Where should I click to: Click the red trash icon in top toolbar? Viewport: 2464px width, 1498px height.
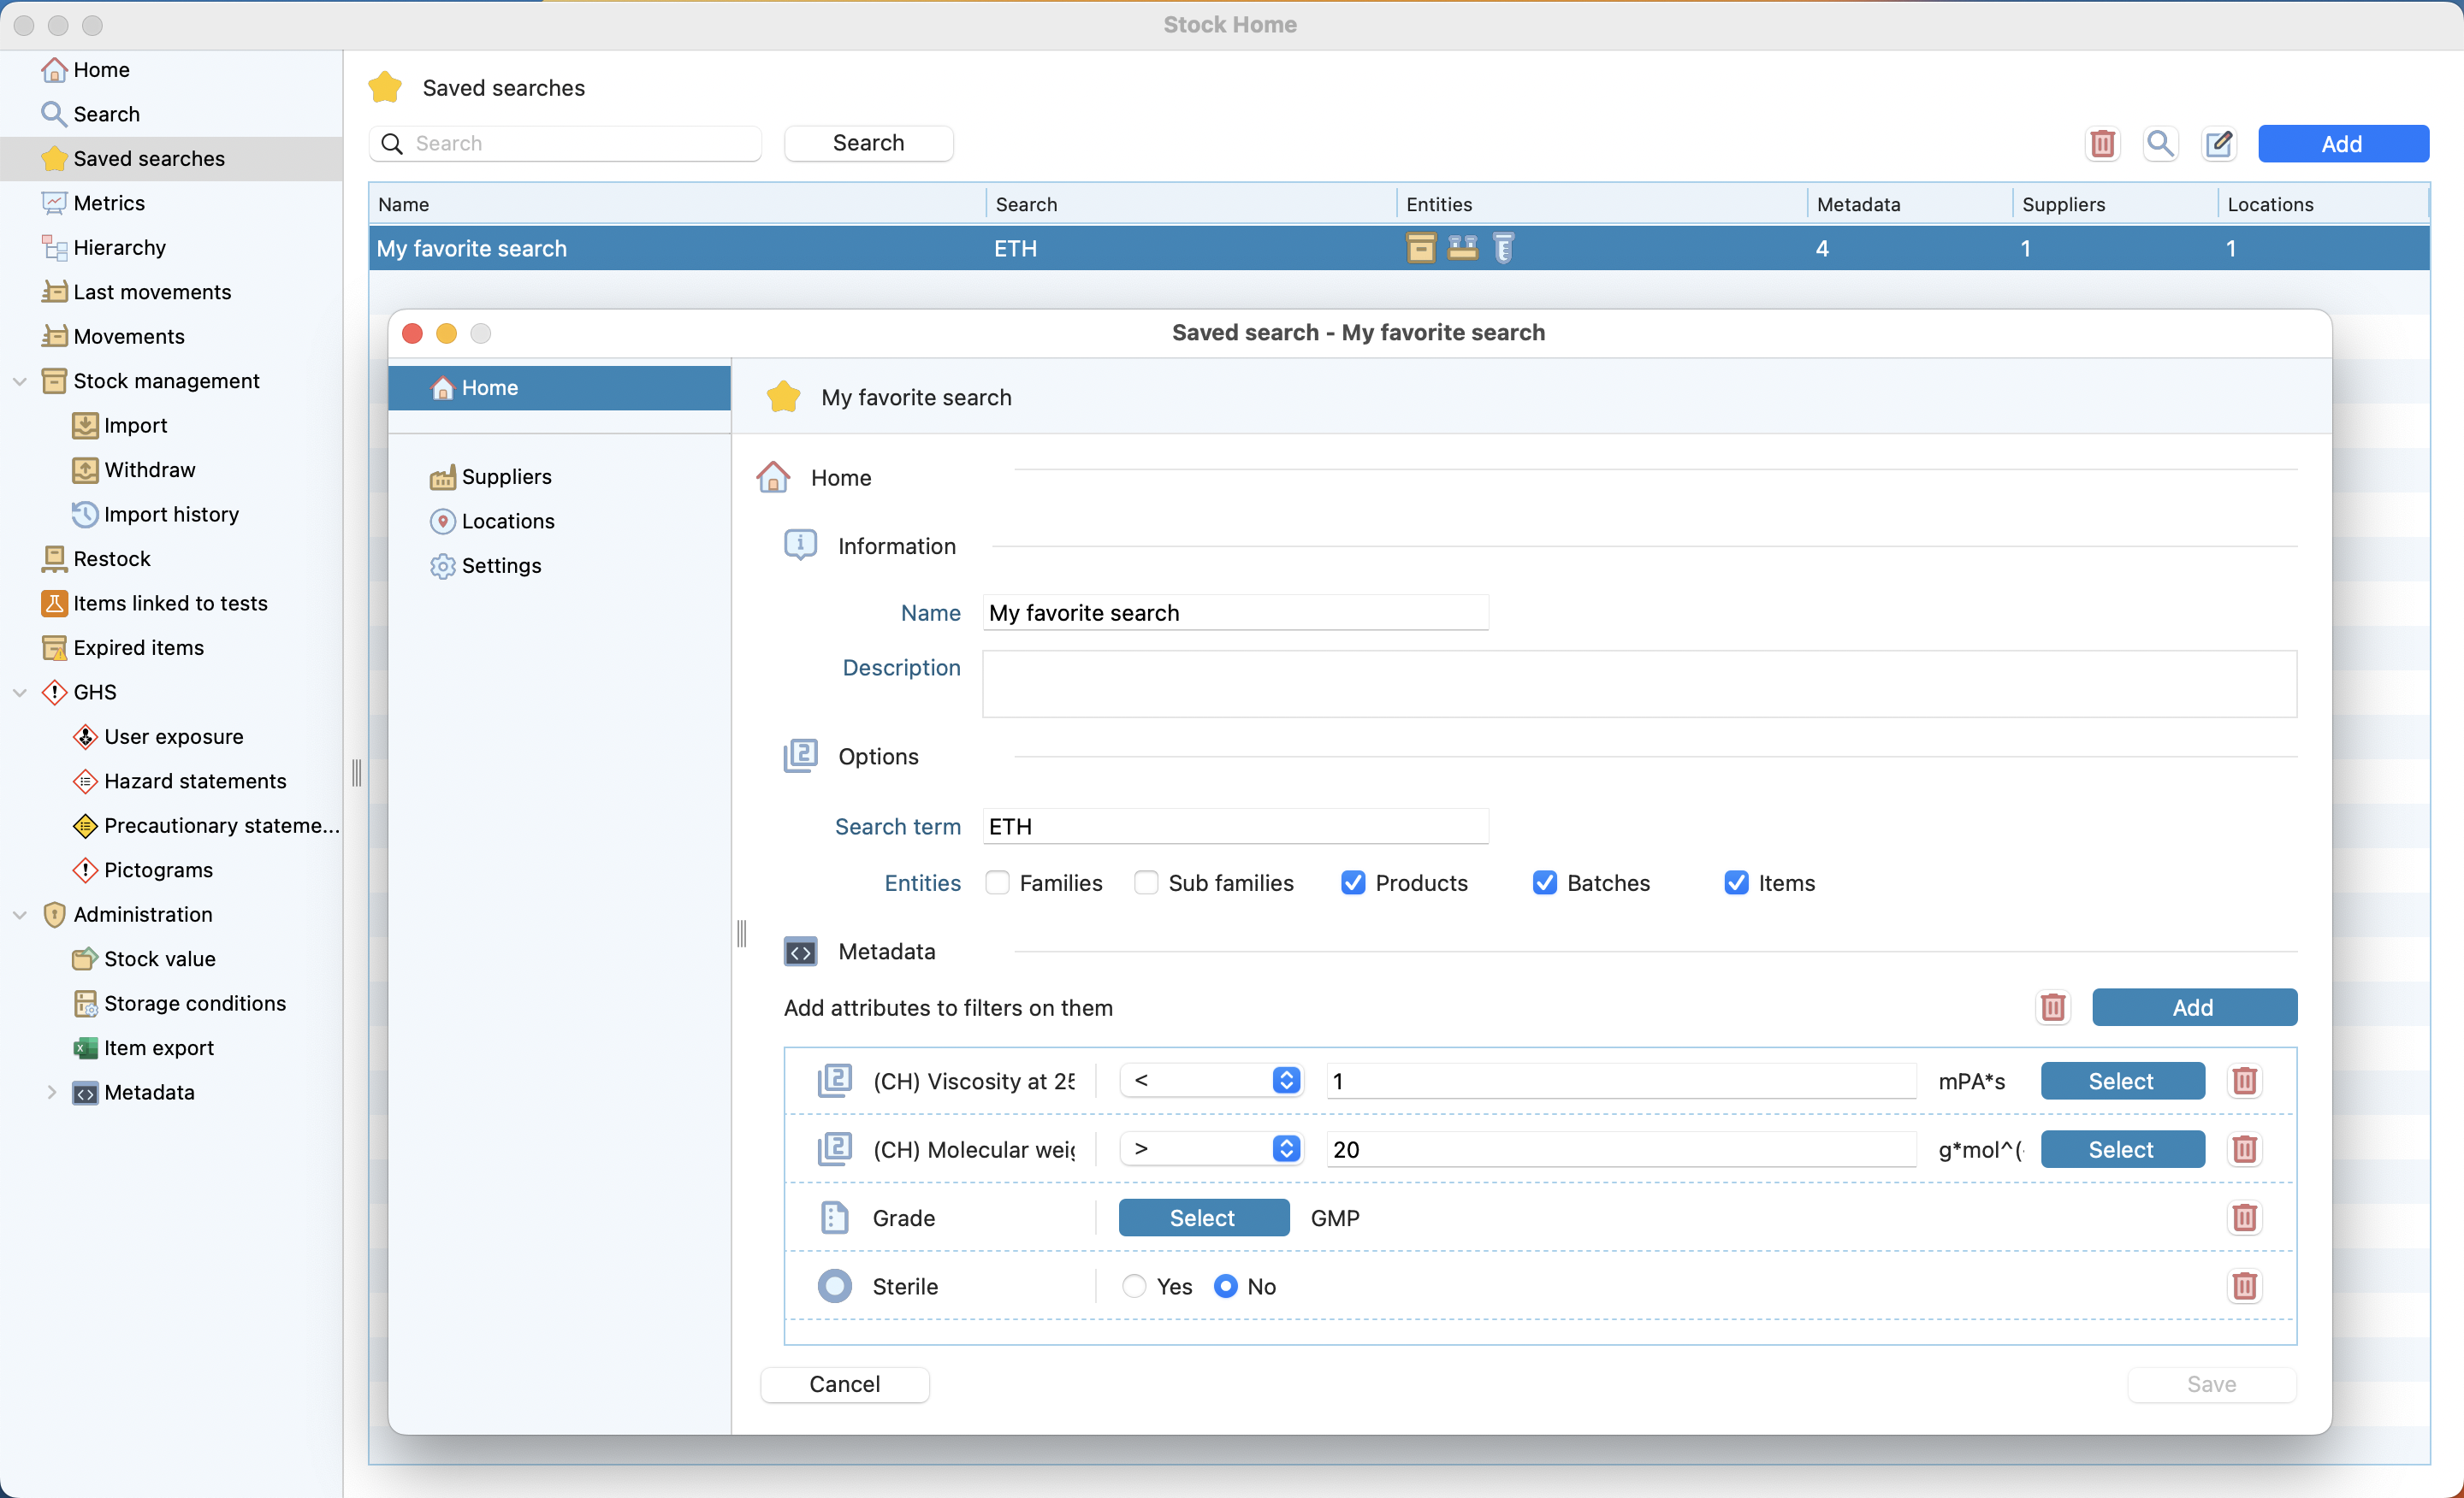click(x=2102, y=144)
